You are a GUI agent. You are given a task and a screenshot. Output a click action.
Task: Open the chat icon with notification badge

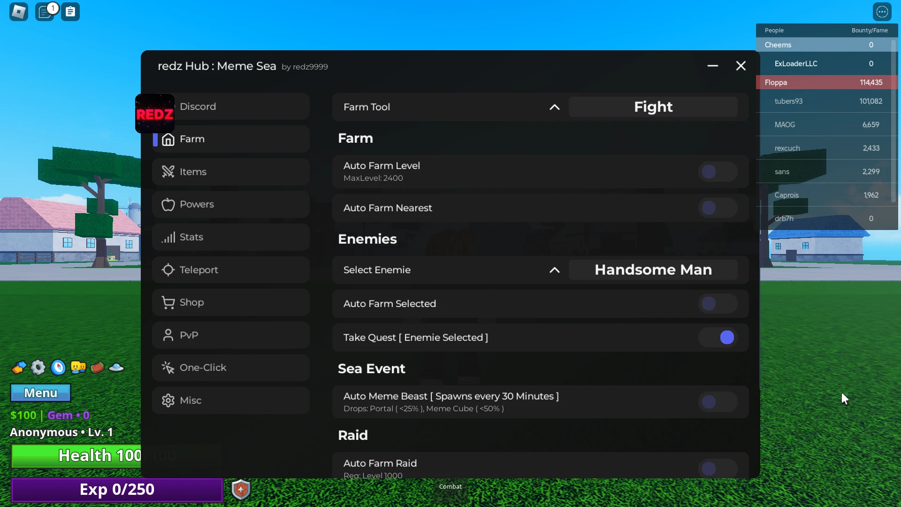click(46, 12)
